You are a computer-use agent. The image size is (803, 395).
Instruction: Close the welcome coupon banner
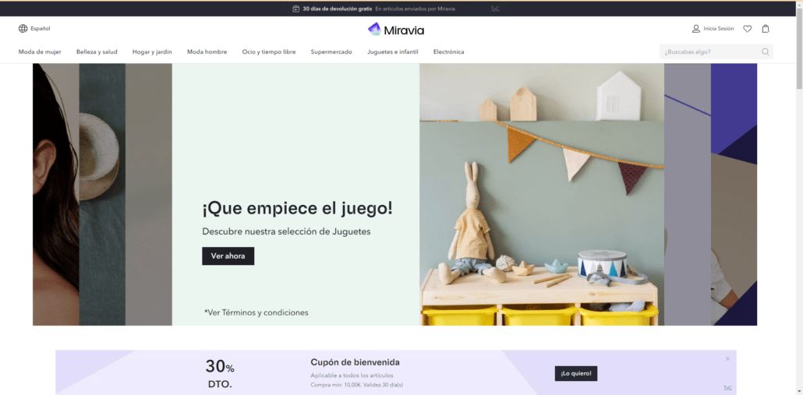[x=727, y=358]
